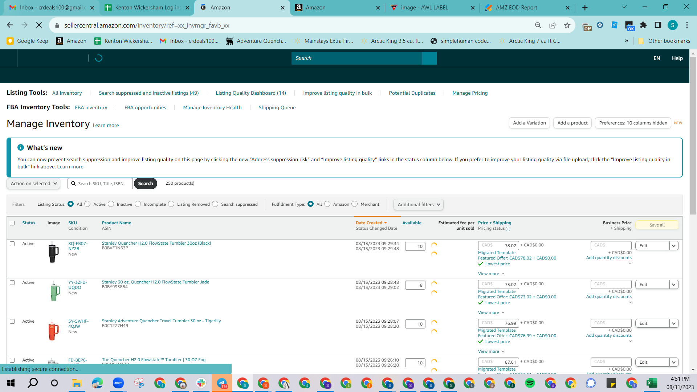Open Edit dropdown arrow for Tigerlily tumbler

tap(674, 323)
